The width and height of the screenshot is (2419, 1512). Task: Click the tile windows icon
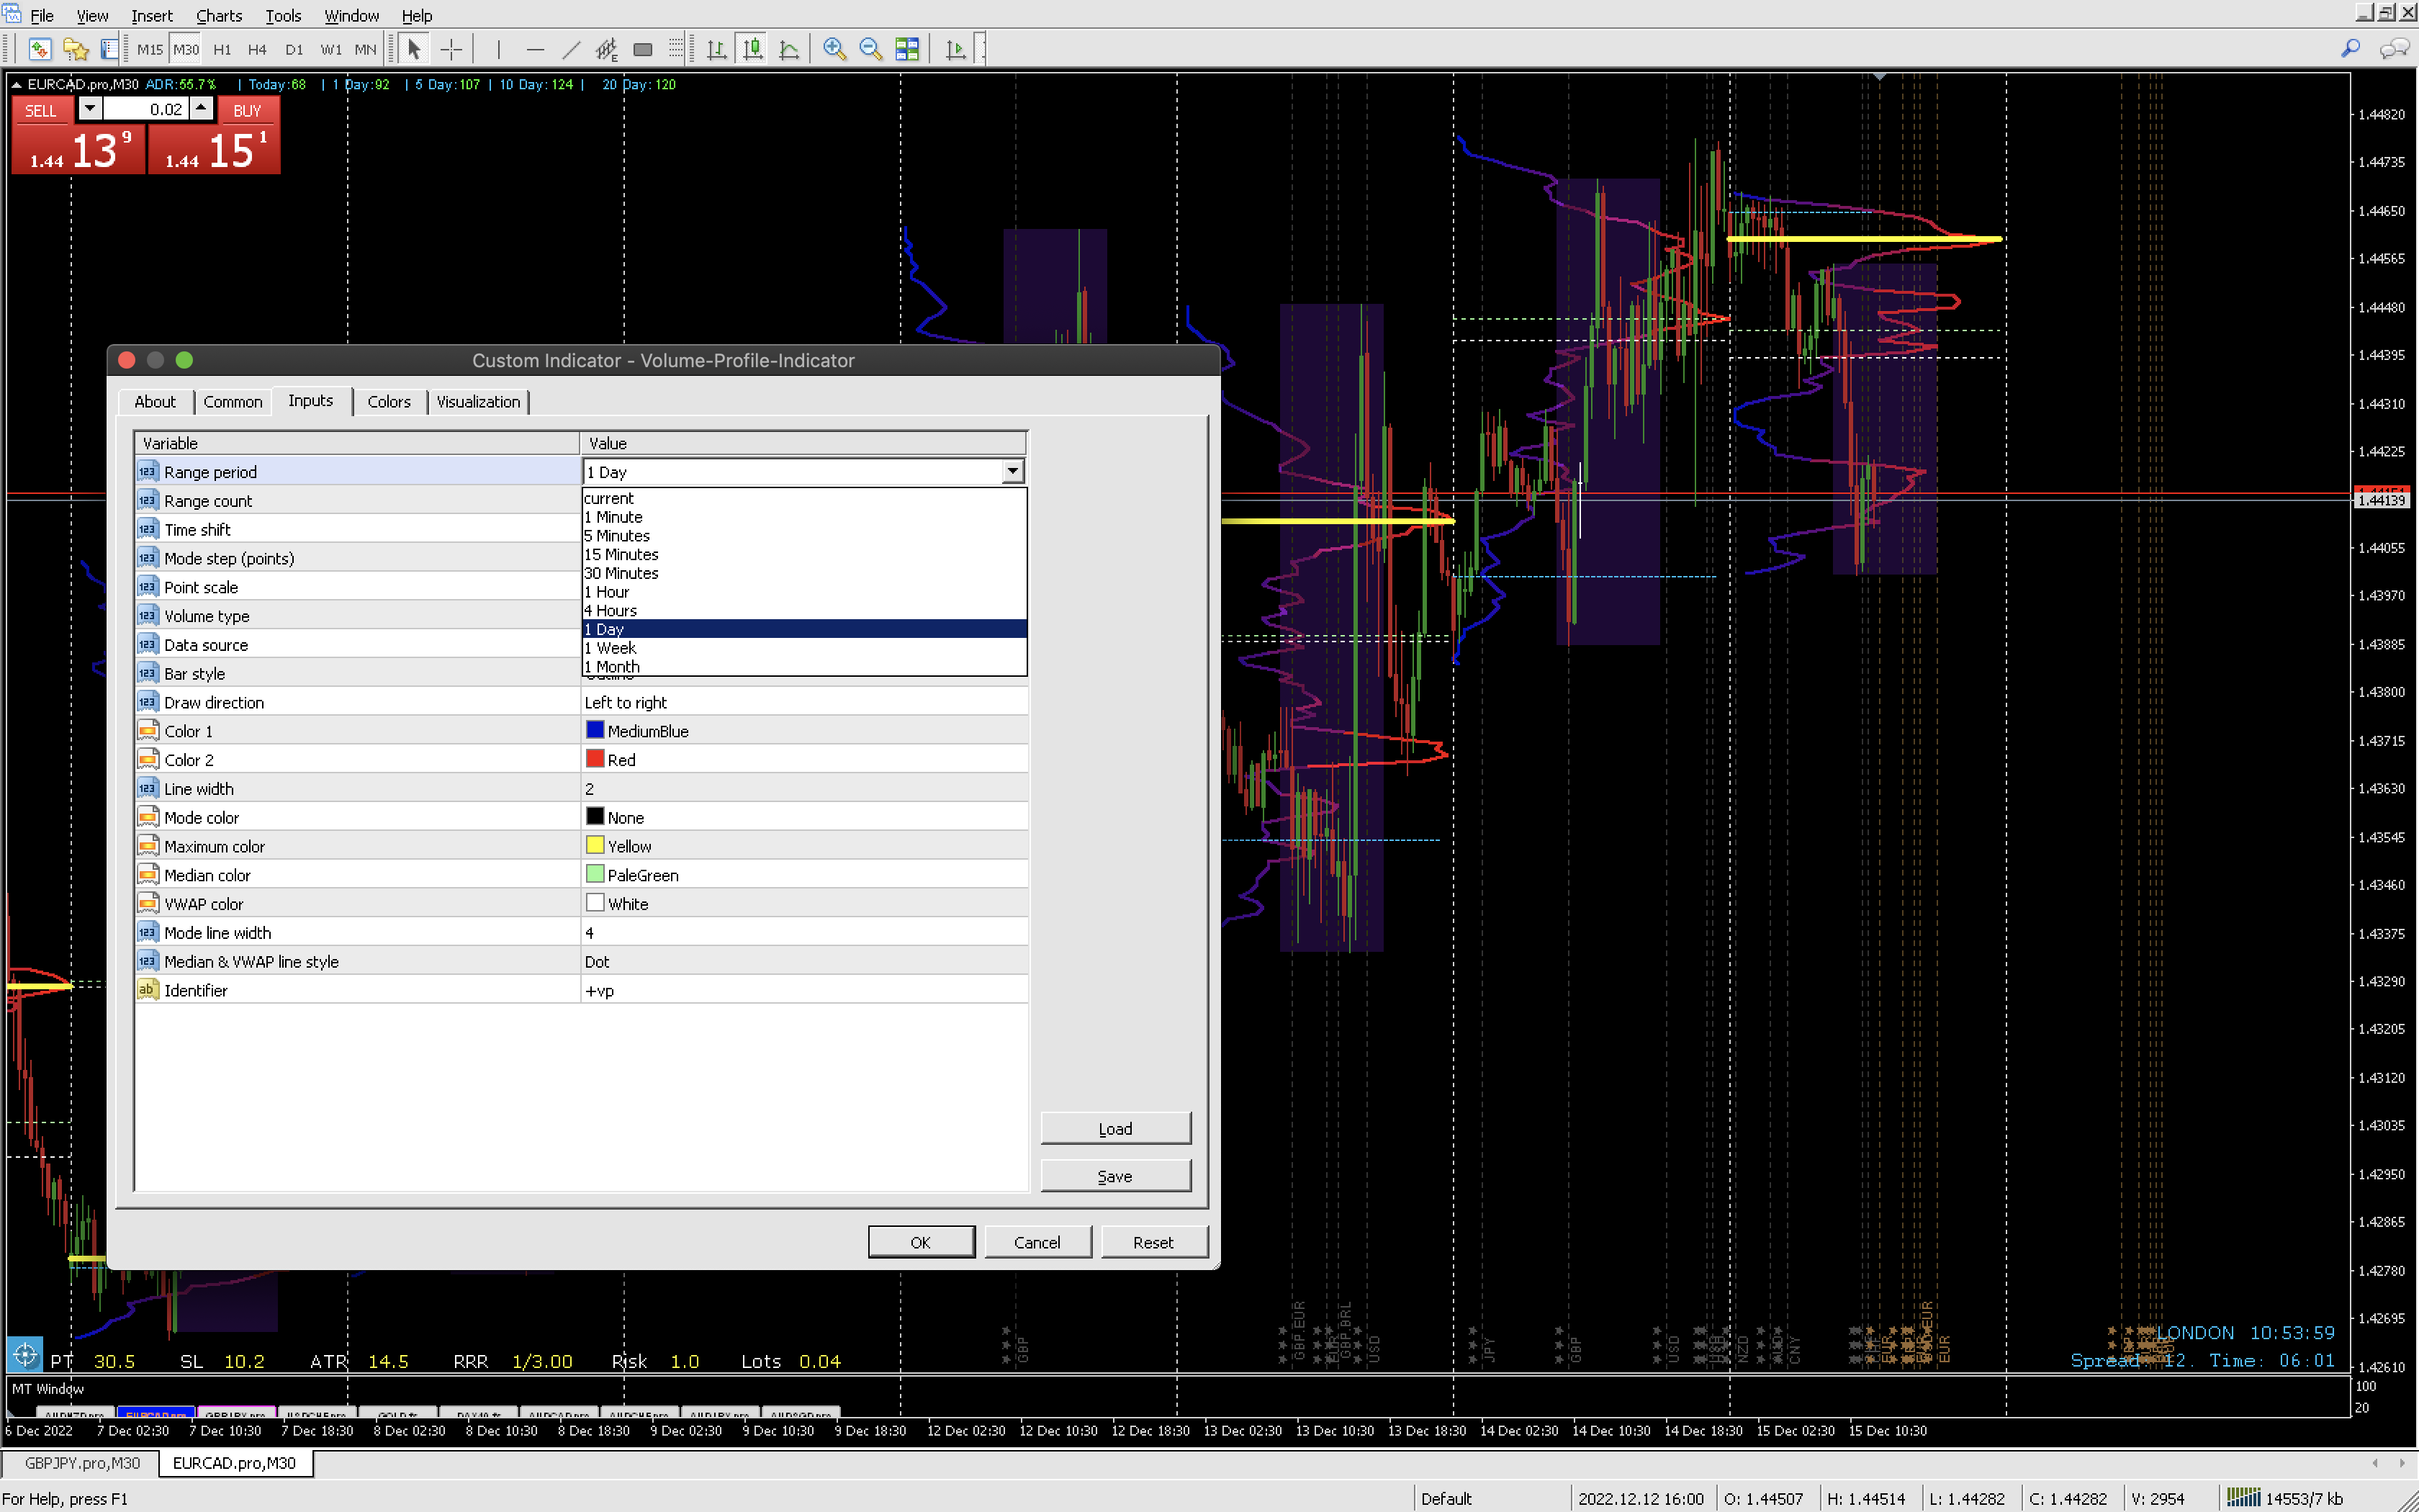point(906,49)
